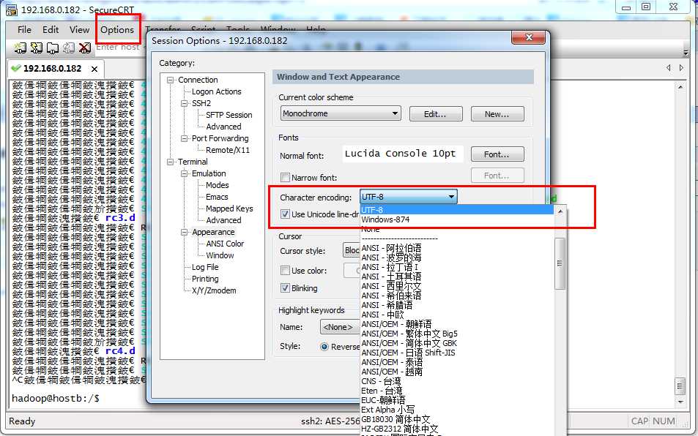Click the terminal scrollbar up arrow
The height and width of the screenshot is (436, 698).
(680, 88)
